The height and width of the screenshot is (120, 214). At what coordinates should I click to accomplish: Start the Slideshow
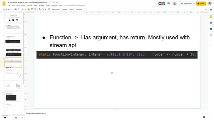click(186, 4)
